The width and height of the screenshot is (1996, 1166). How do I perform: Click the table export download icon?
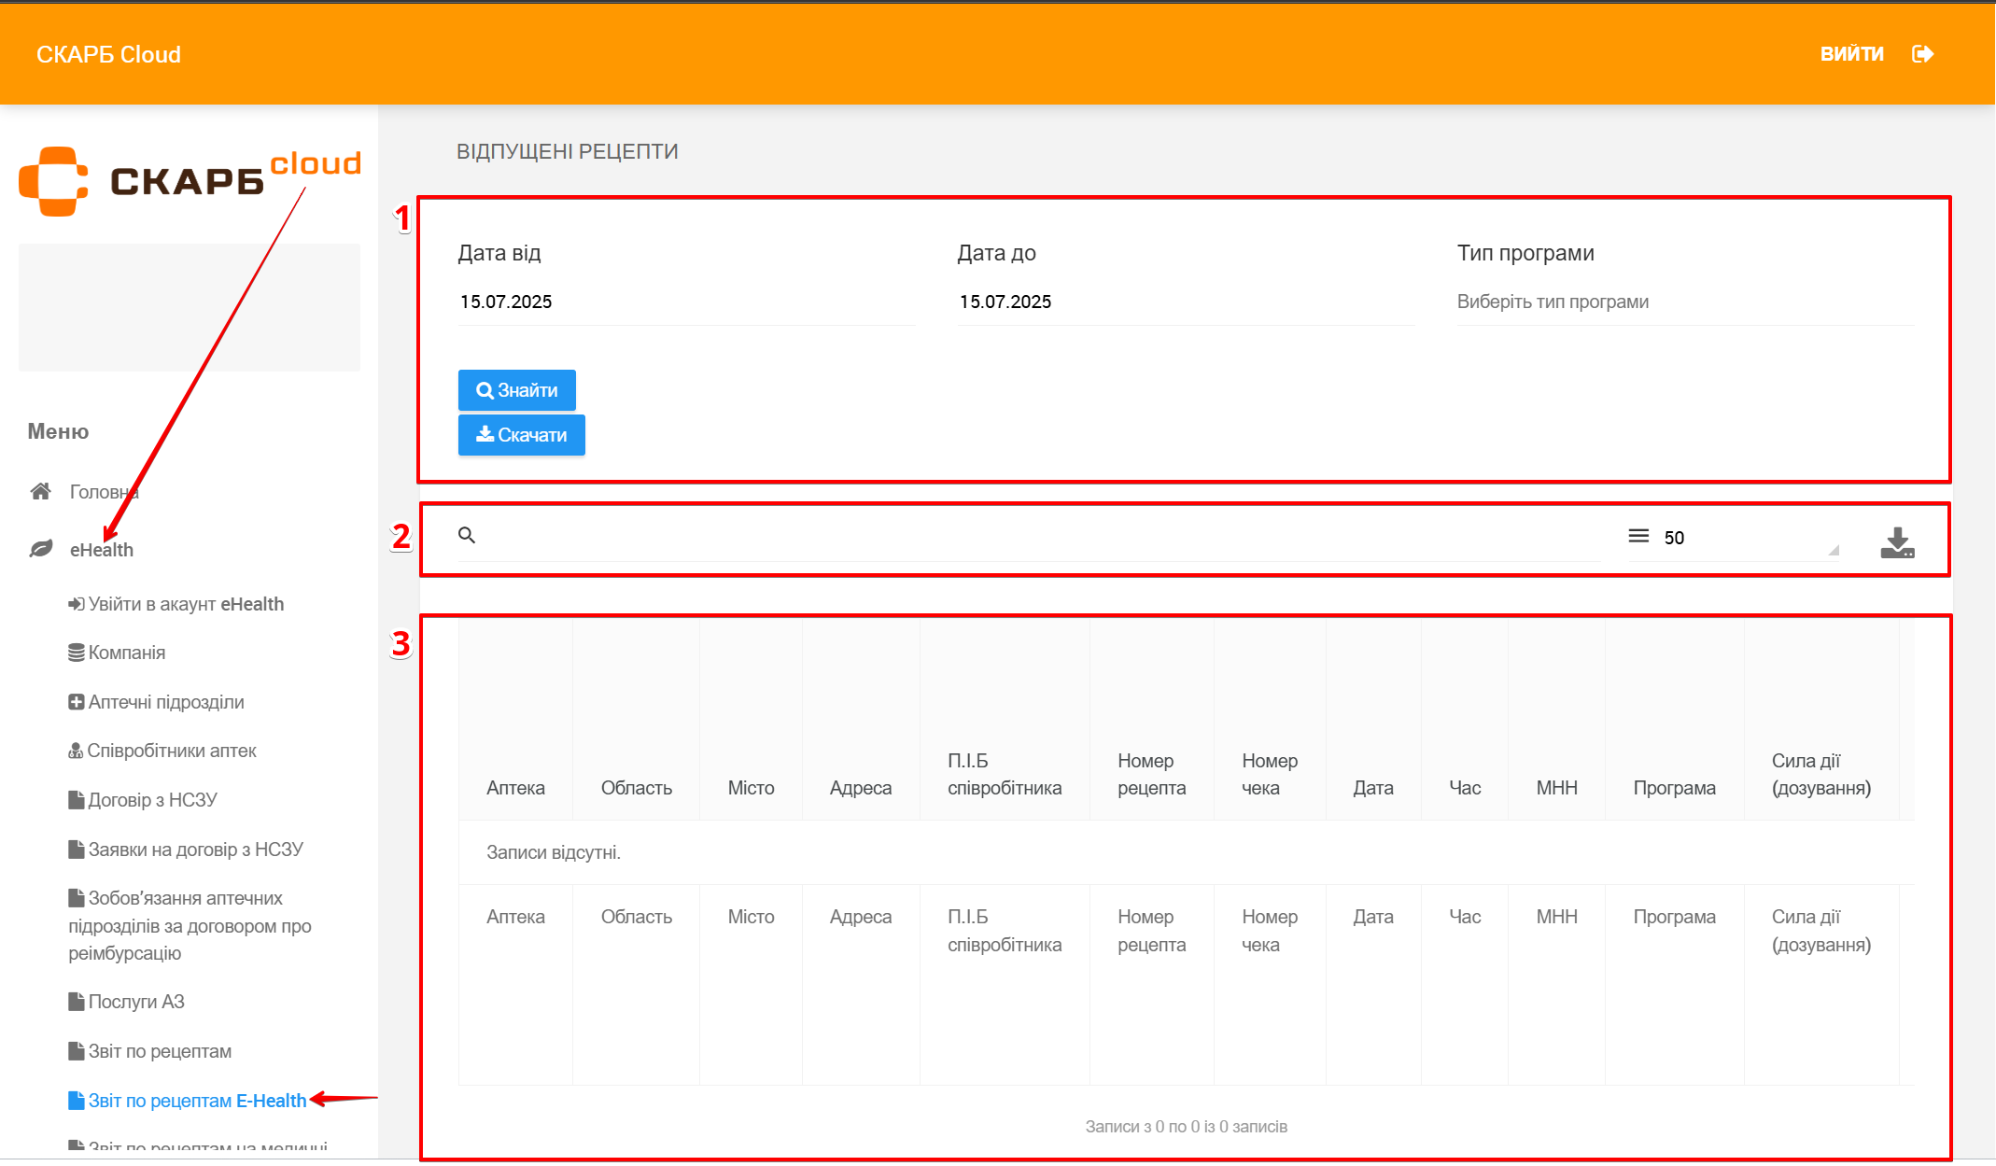click(x=1896, y=542)
